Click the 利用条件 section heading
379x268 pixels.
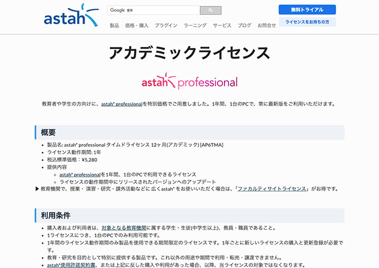pos(56,215)
